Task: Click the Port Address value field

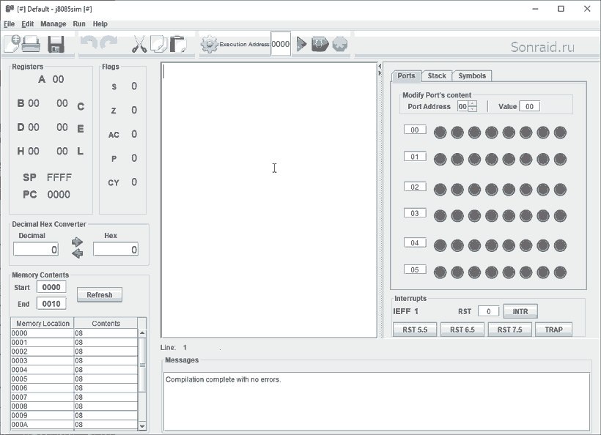Action: [x=463, y=106]
